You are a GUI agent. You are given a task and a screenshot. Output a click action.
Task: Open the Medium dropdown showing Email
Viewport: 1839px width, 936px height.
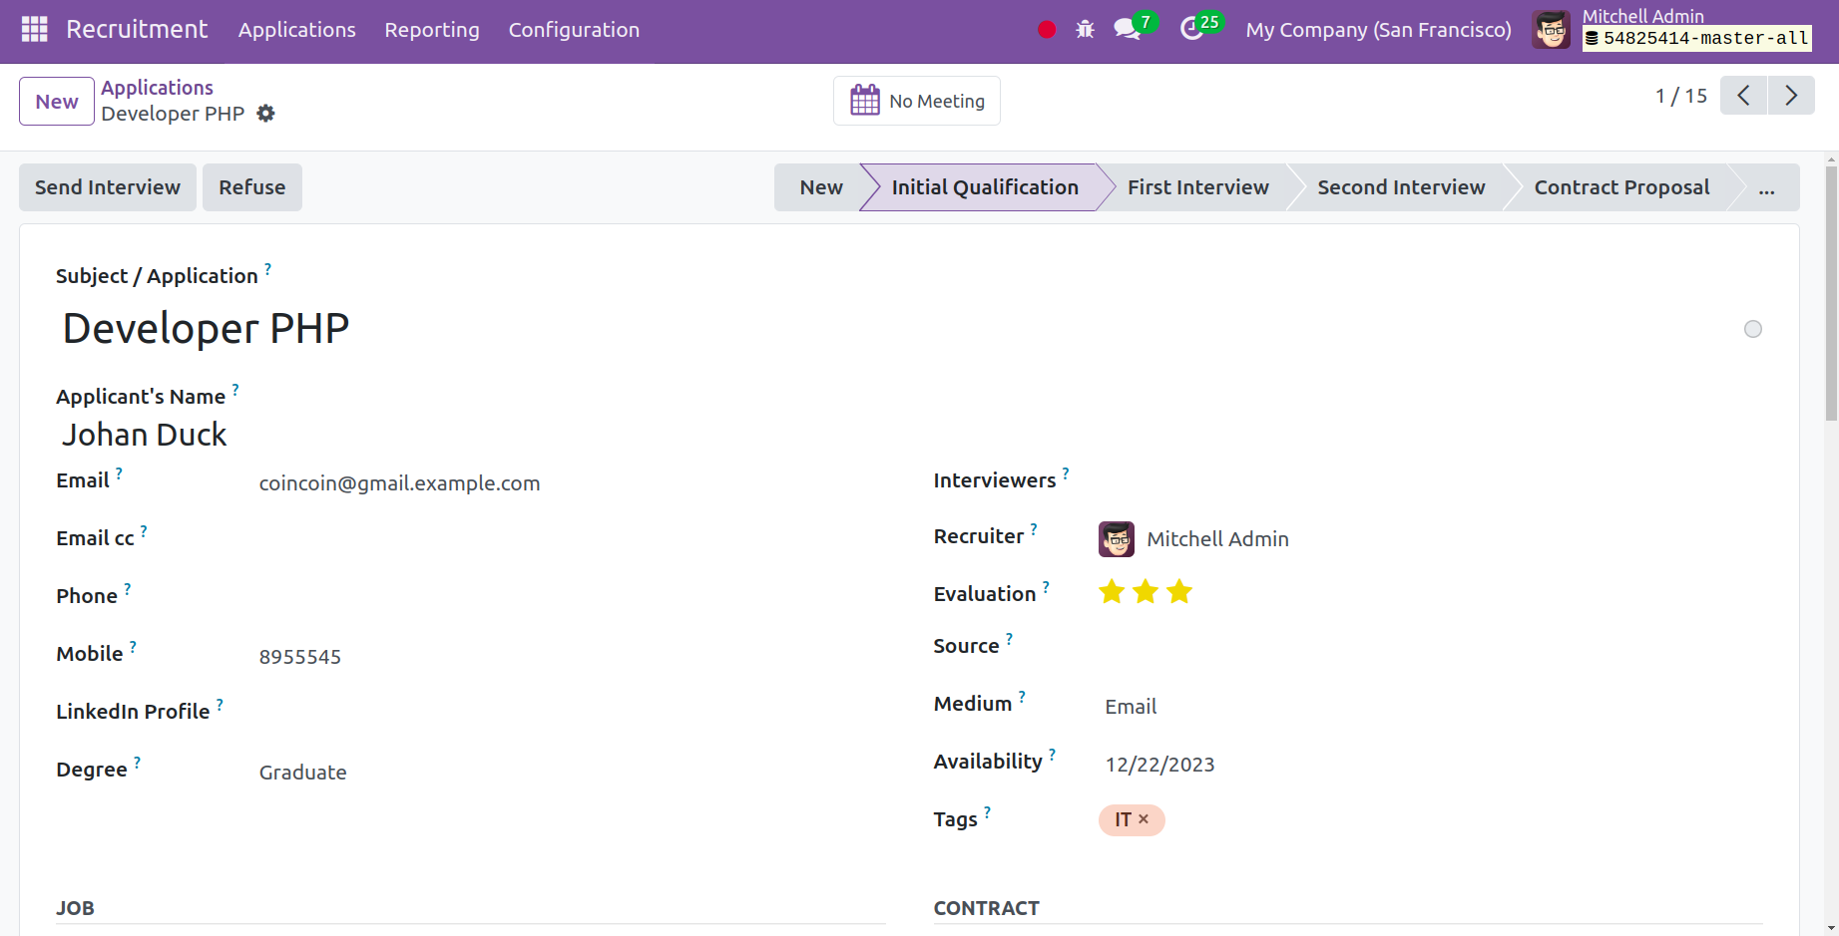[1430, 707]
